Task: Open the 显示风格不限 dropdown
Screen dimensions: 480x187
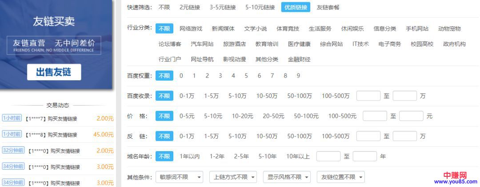Action: point(288,177)
